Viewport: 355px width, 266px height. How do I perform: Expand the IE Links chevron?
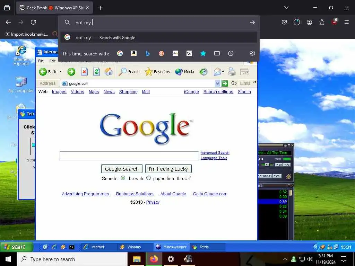[255, 82]
